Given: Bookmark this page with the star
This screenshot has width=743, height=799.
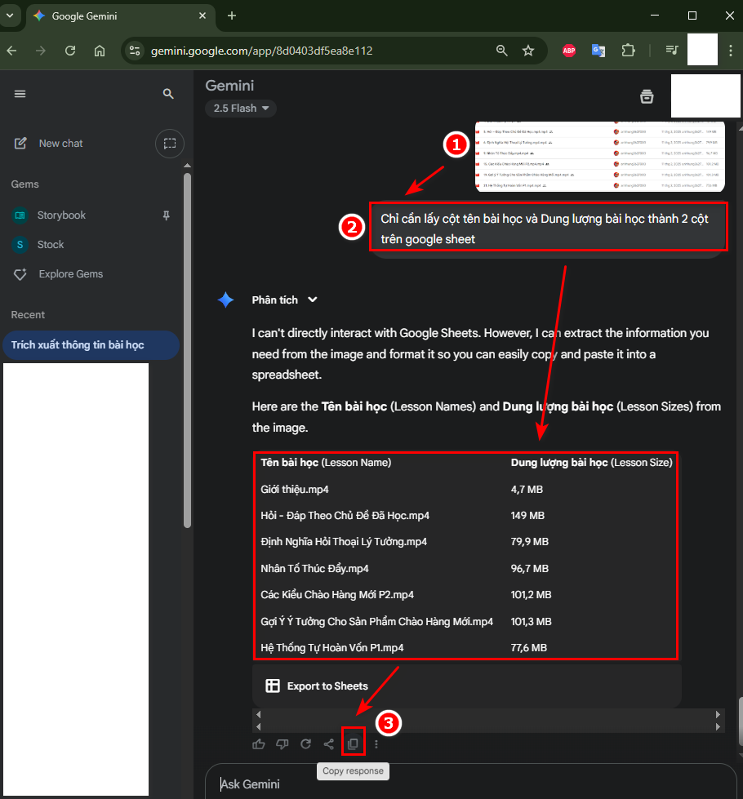Looking at the screenshot, I should coord(528,51).
